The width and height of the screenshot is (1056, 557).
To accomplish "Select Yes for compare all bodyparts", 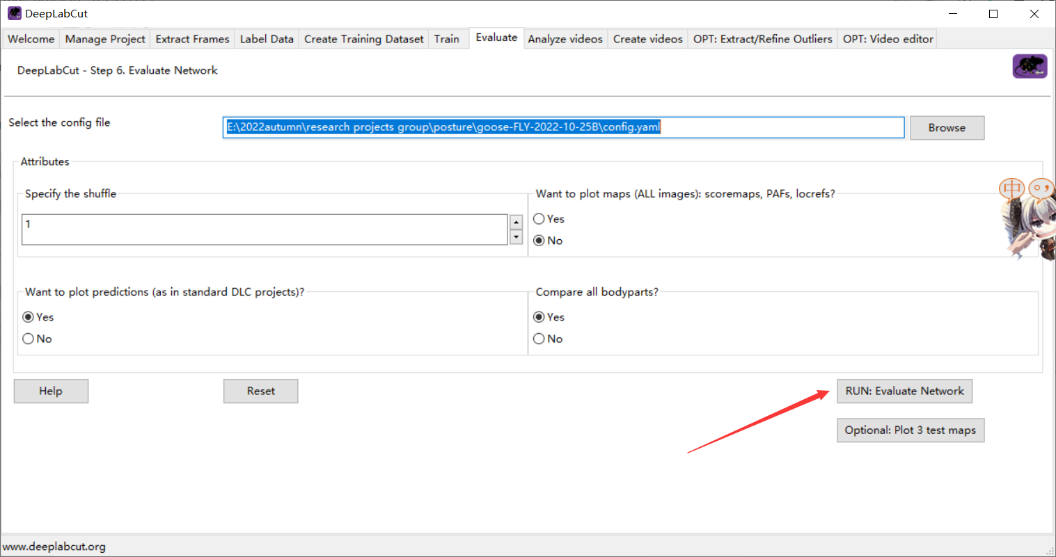I will click(x=539, y=317).
